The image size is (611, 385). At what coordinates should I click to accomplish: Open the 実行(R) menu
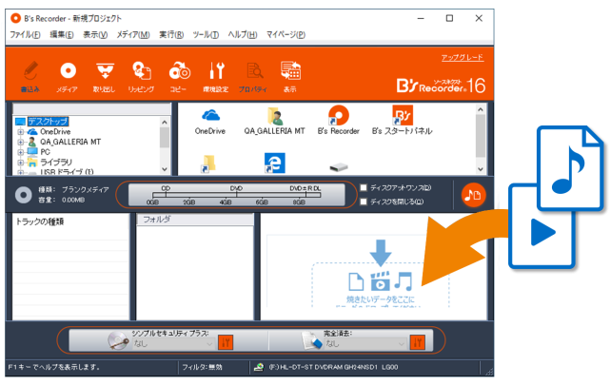coord(171,34)
